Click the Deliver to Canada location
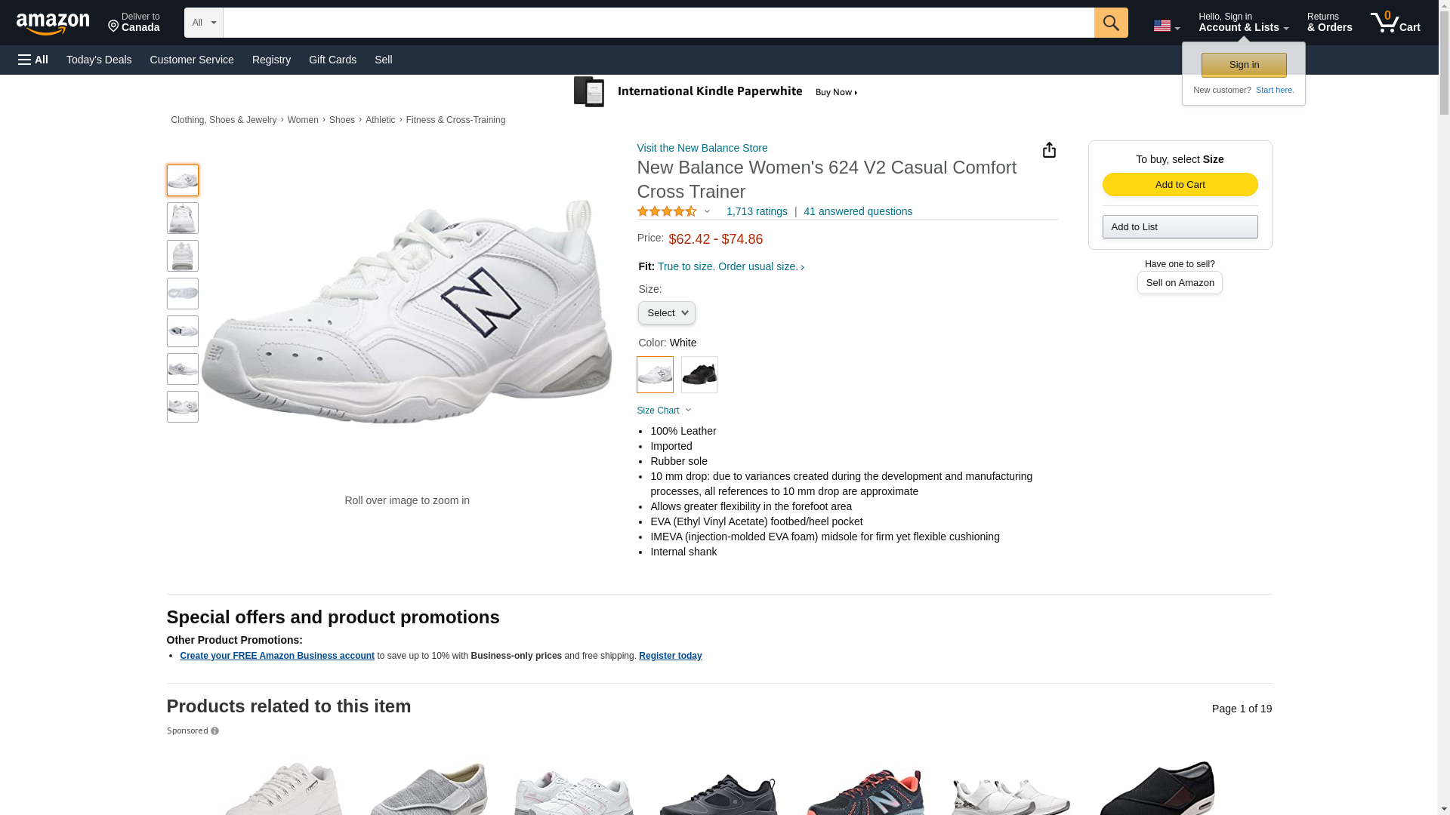The height and width of the screenshot is (815, 1450). (134, 23)
